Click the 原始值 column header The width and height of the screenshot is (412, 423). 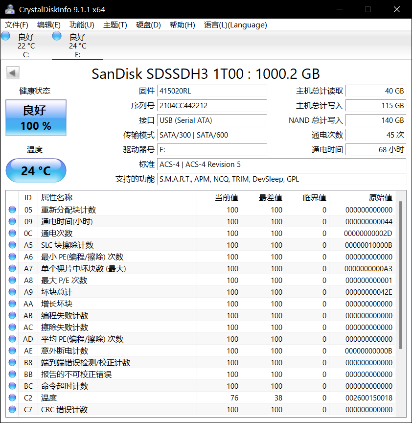pos(362,197)
